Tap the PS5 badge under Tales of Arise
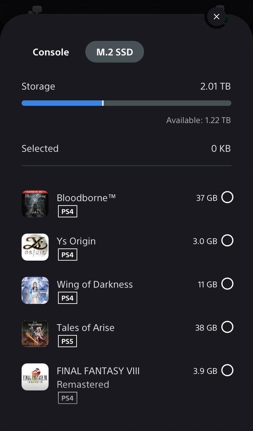This screenshot has width=253, height=431. (67, 341)
